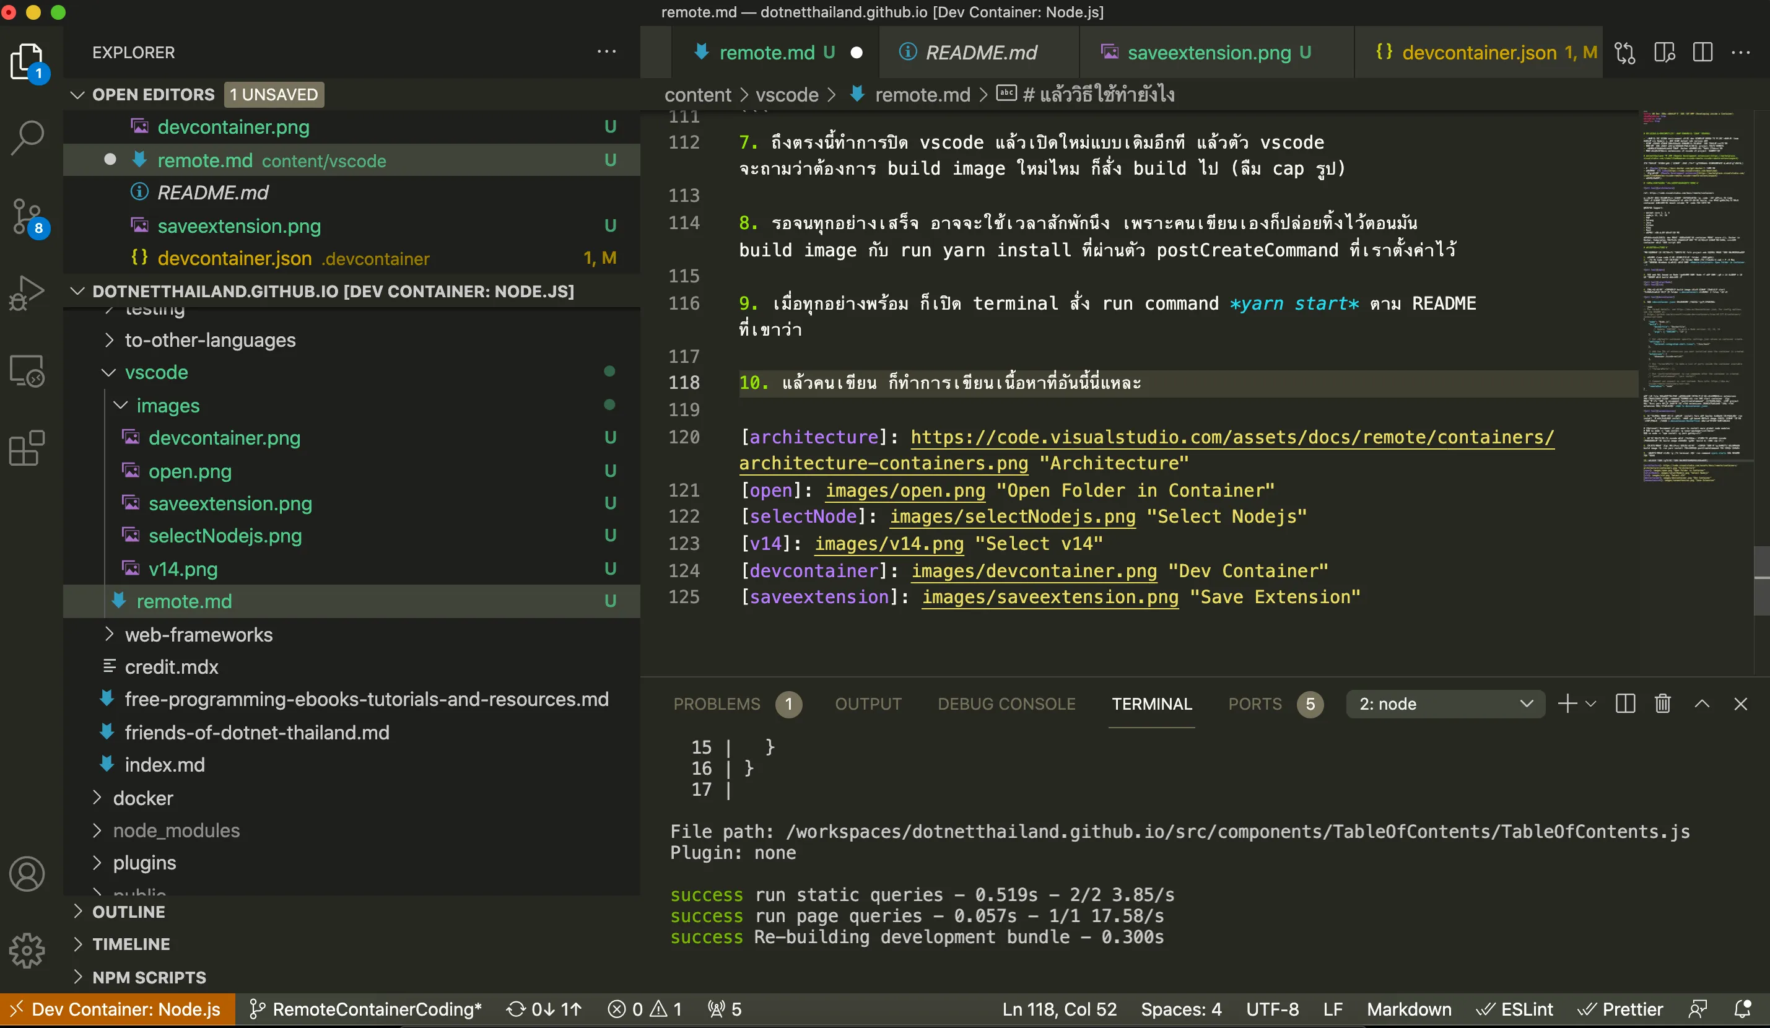Collapse the vscode folder
Screen dimensions: 1770x1028
coord(109,372)
